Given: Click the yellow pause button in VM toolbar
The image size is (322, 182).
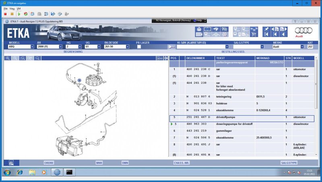Looking at the screenshot, I should coord(12,14).
